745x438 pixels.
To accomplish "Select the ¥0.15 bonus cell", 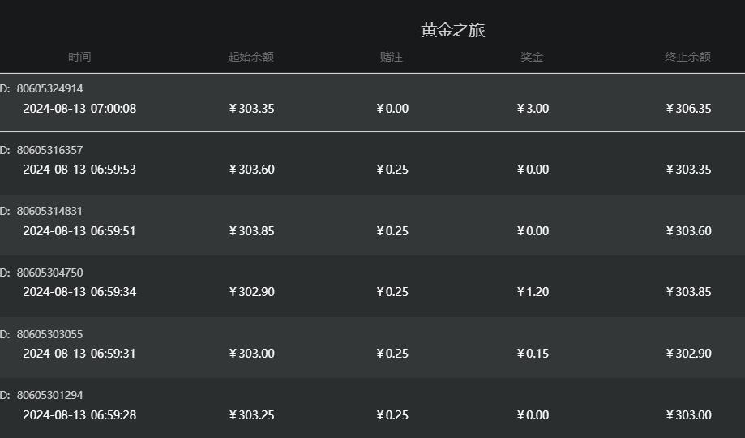I will click(533, 354).
